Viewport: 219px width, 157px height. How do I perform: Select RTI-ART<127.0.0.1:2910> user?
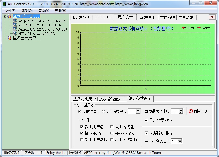tap(40, 25)
